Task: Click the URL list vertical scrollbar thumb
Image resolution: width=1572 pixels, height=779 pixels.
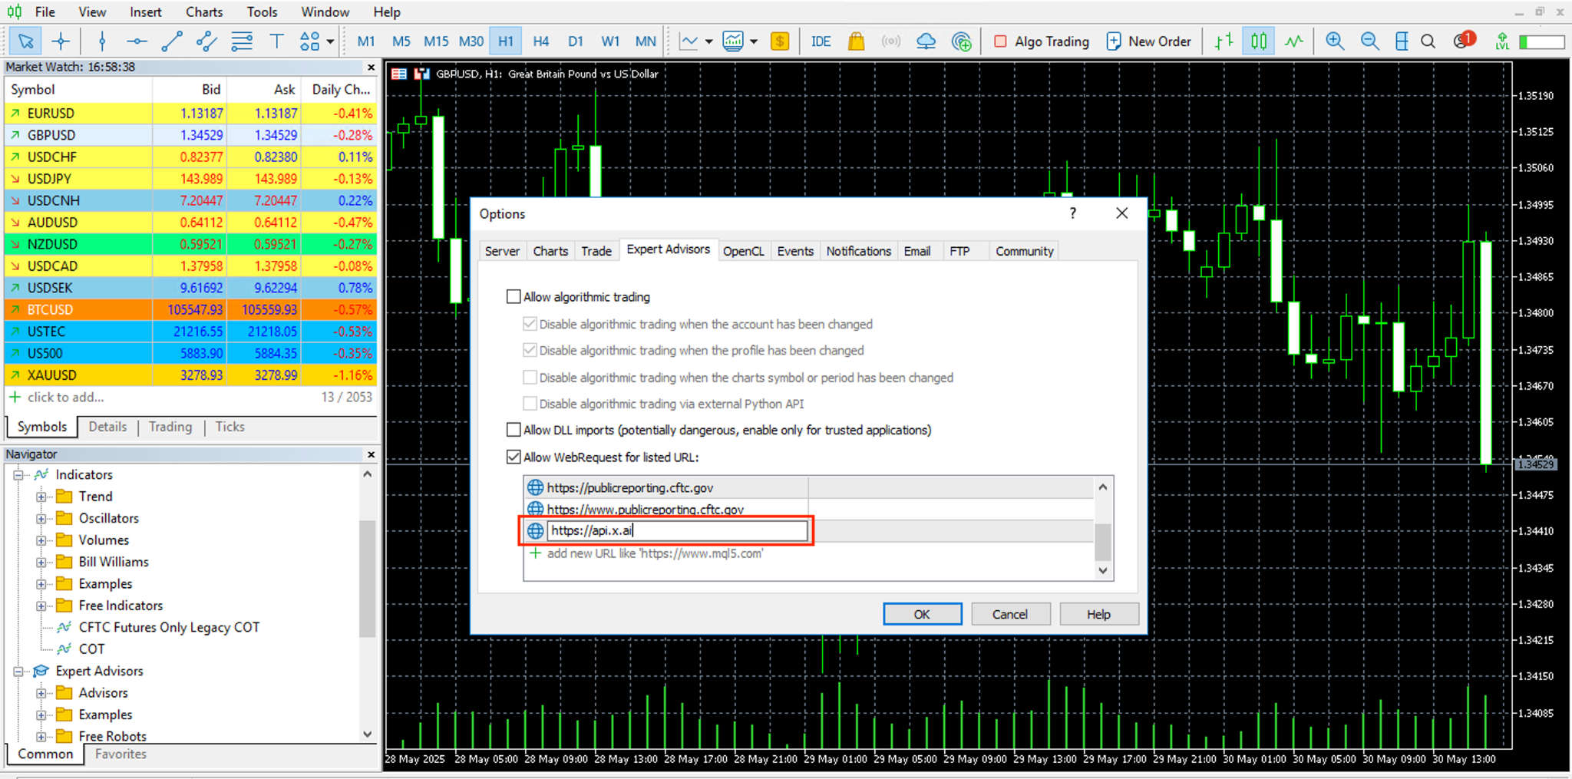Action: click(1102, 542)
